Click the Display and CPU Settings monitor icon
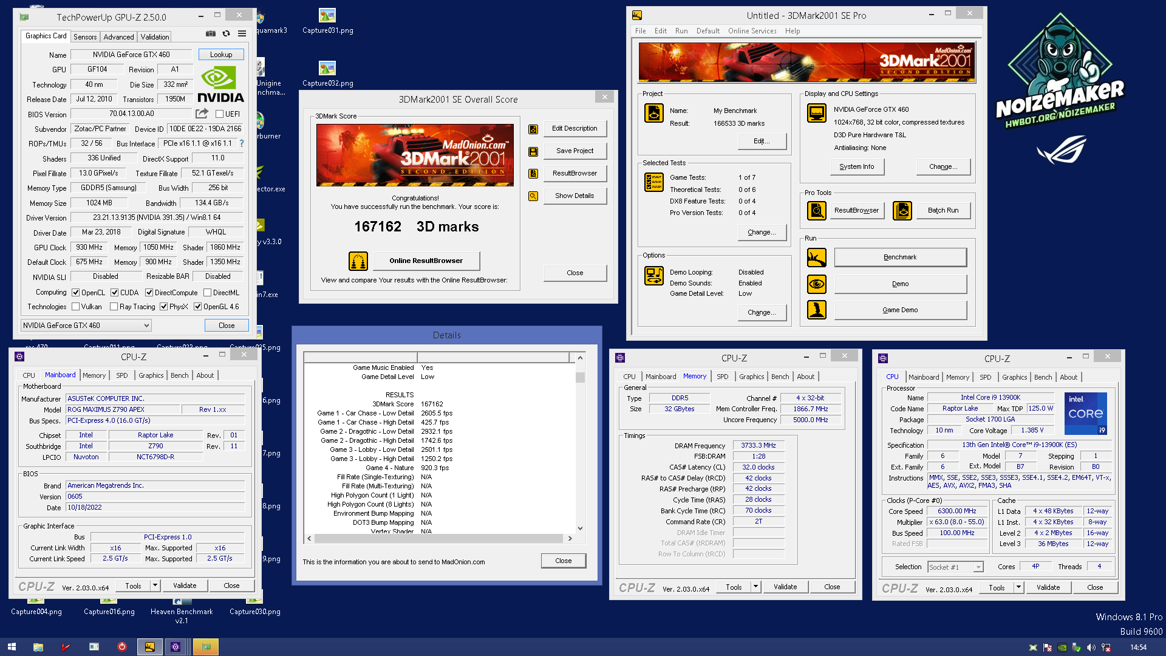 [x=817, y=113]
